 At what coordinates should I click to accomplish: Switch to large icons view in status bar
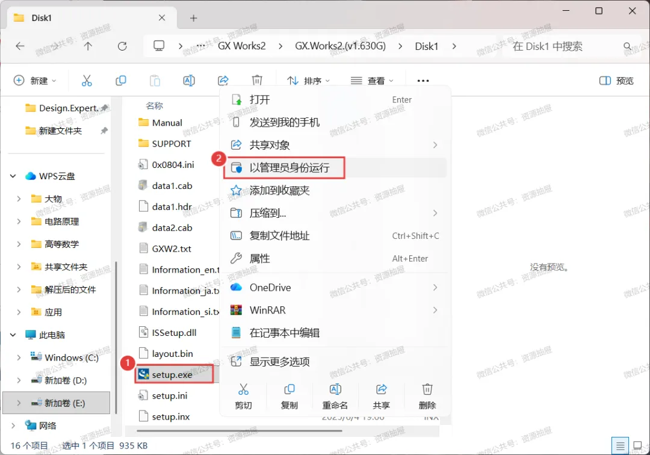coord(639,446)
